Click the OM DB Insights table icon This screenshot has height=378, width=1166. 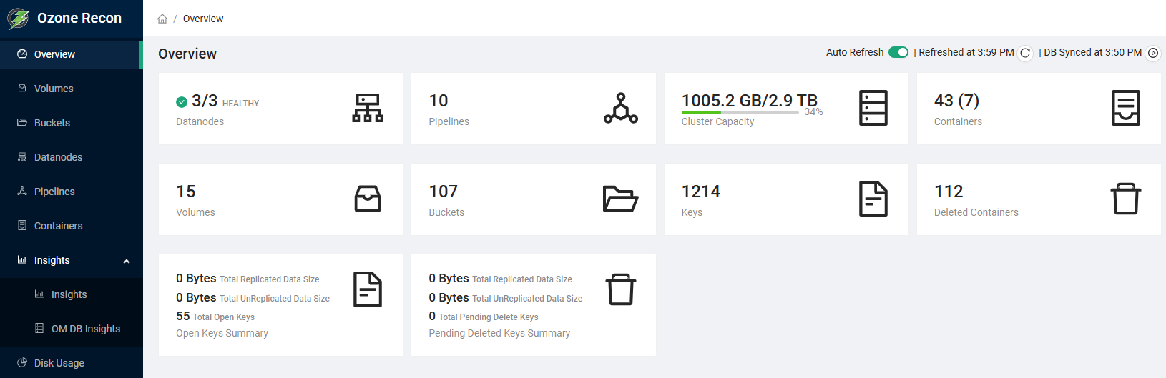[x=39, y=329]
